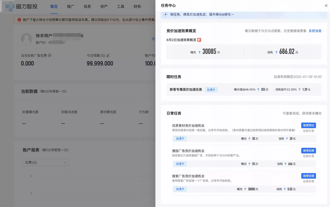This screenshot has height=207, width=330.
Task: Open the 花费(元) dropdown
Action: point(45,162)
